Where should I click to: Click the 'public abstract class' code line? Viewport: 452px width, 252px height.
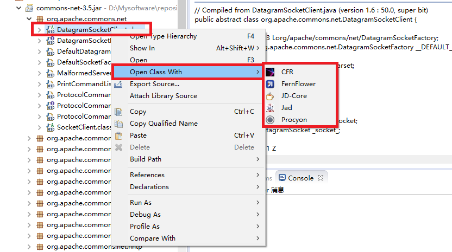[x=305, y=20]
